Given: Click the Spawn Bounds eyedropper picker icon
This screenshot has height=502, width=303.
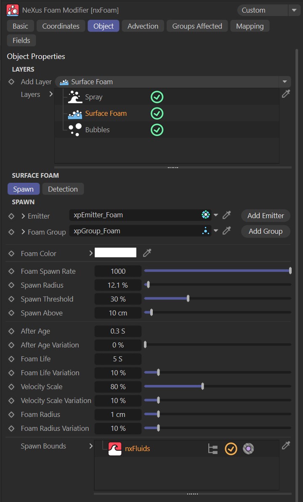Looking at the screenshot, I should pyautogui.click(x=286, y=446).
